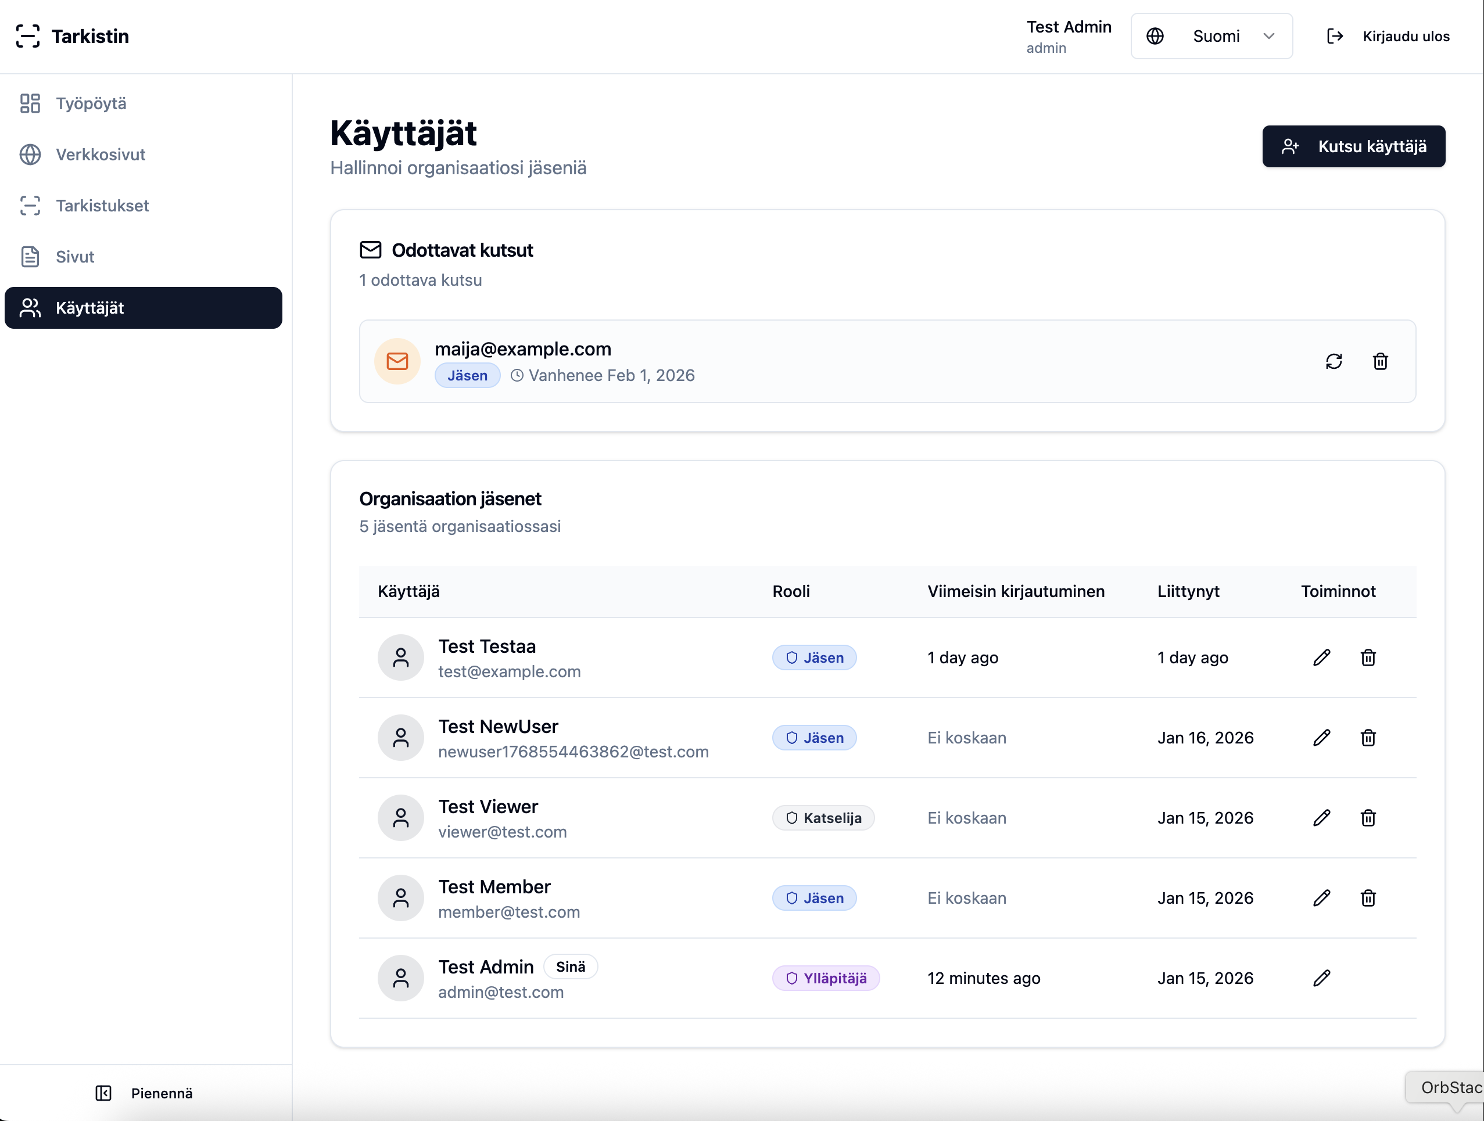1484x1121 pixels.
Task: Open Test Admin profile in the header
Action: coord(1069,36)
